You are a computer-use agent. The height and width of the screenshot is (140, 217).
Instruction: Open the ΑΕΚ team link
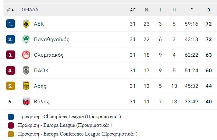39,24
